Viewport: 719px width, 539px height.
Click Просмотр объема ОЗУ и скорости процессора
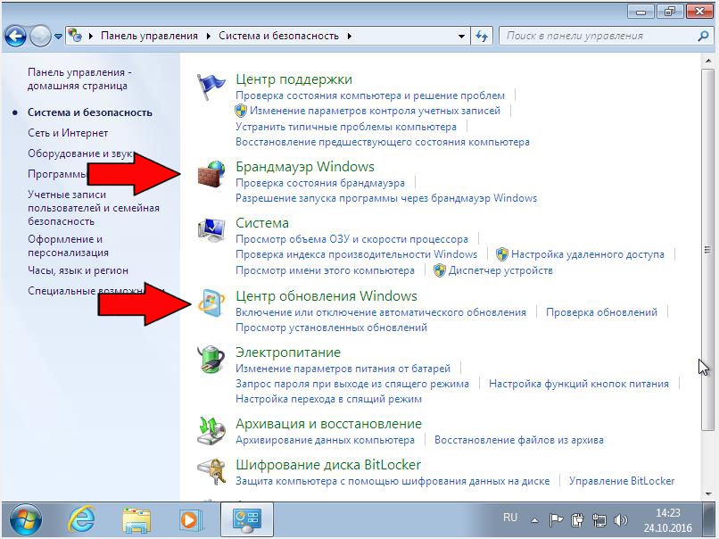351,239
